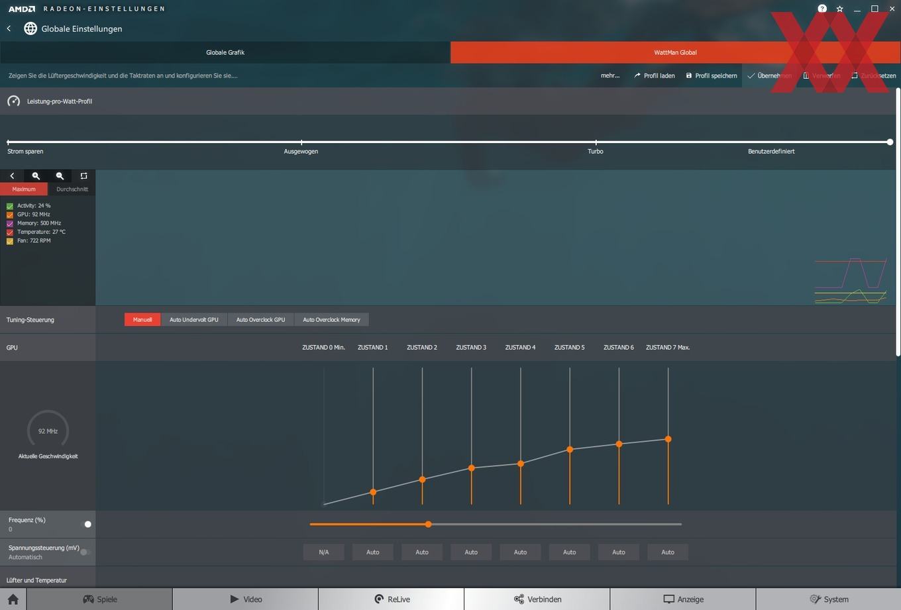The width and height of the screenshot is (901, 610).
Task: Click the ZUSTAND 7 Max. clock point
Action: [x=668, y=439]
